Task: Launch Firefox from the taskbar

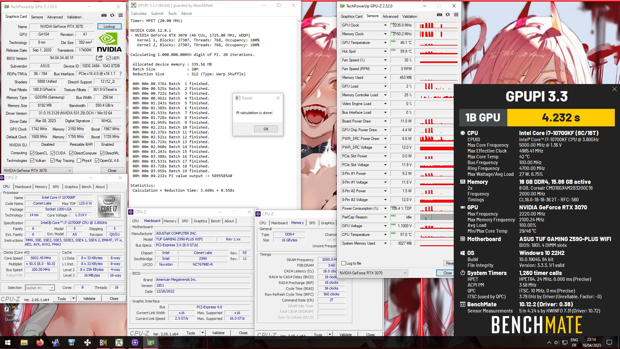Action: (x=40, y=343)
